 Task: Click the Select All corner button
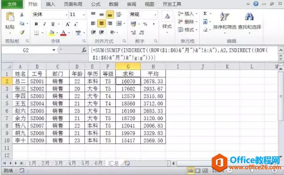7,66
